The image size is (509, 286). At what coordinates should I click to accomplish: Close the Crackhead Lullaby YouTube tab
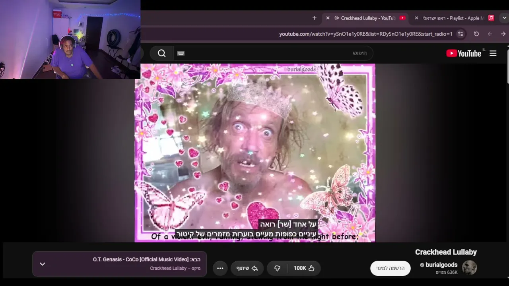pyautogui.click(x=328, y=18)
